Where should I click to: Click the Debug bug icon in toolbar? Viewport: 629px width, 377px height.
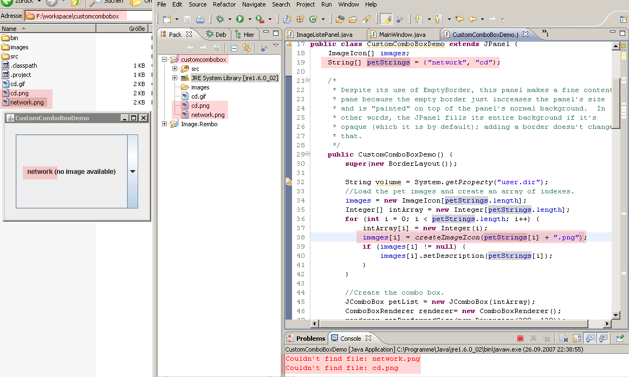coord(220,19)
